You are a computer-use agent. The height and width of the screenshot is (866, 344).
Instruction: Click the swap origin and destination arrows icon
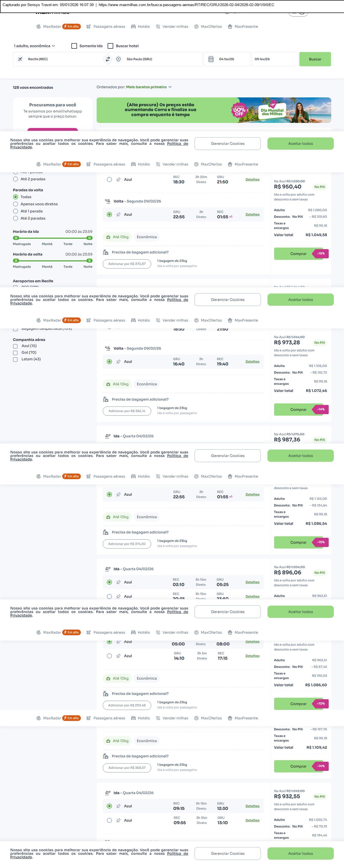point(108,59)
